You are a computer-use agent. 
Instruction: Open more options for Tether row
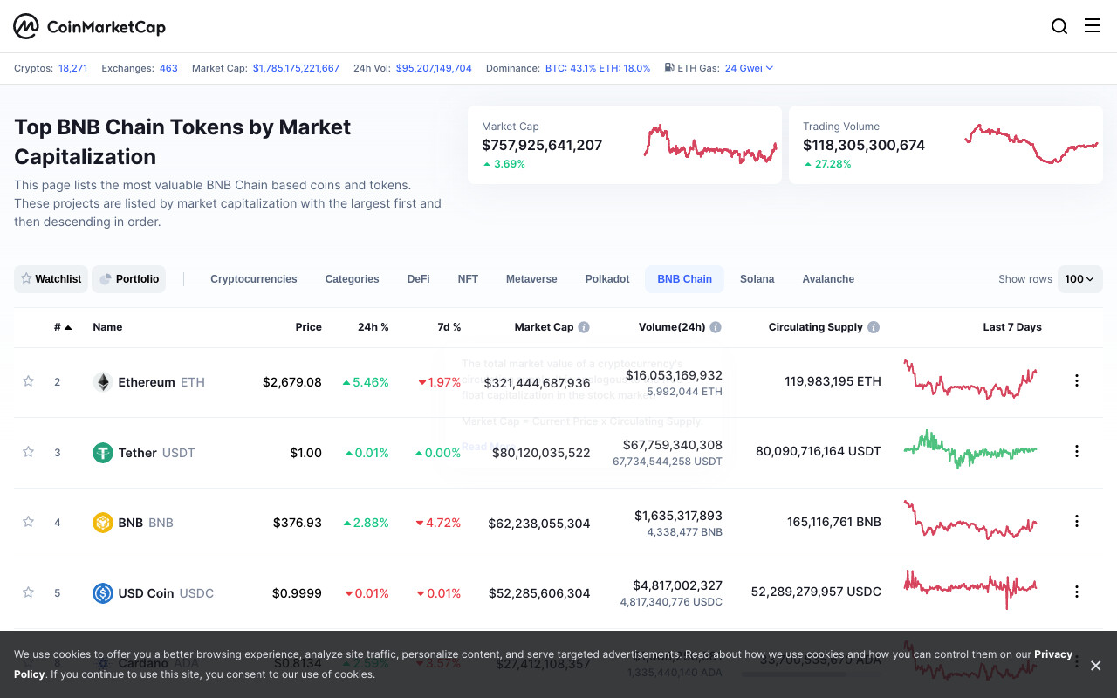click(1077, 451)
